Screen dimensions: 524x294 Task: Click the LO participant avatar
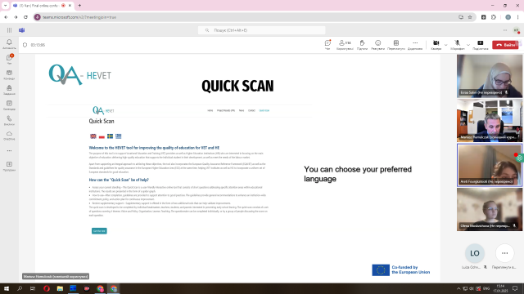(475, 253)
